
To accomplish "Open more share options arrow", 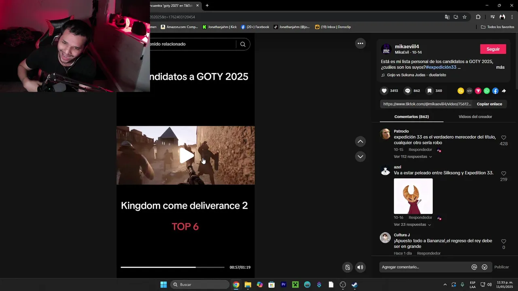I will (x=504, y=91).
